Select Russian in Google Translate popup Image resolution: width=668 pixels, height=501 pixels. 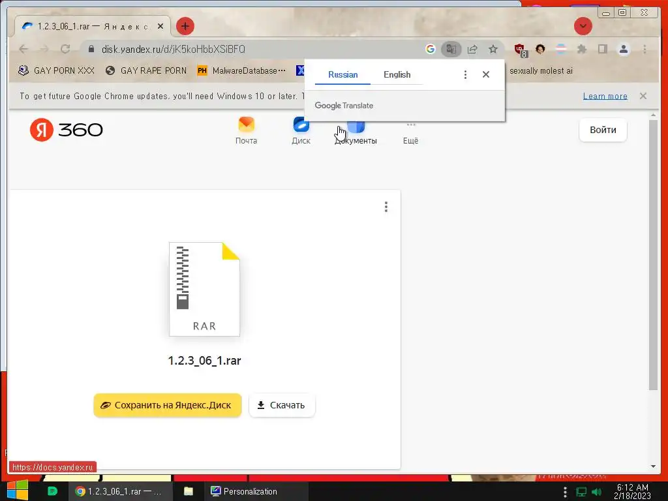(x=343, y=74)
